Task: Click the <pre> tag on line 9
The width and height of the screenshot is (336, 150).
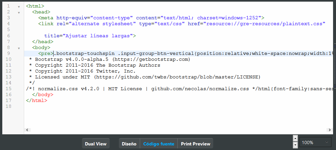Action: pos(46,54)
